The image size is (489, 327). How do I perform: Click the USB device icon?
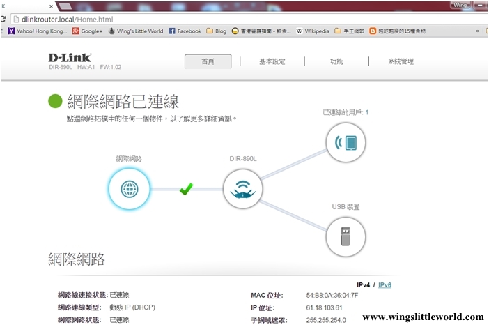[x=346, y=235]
